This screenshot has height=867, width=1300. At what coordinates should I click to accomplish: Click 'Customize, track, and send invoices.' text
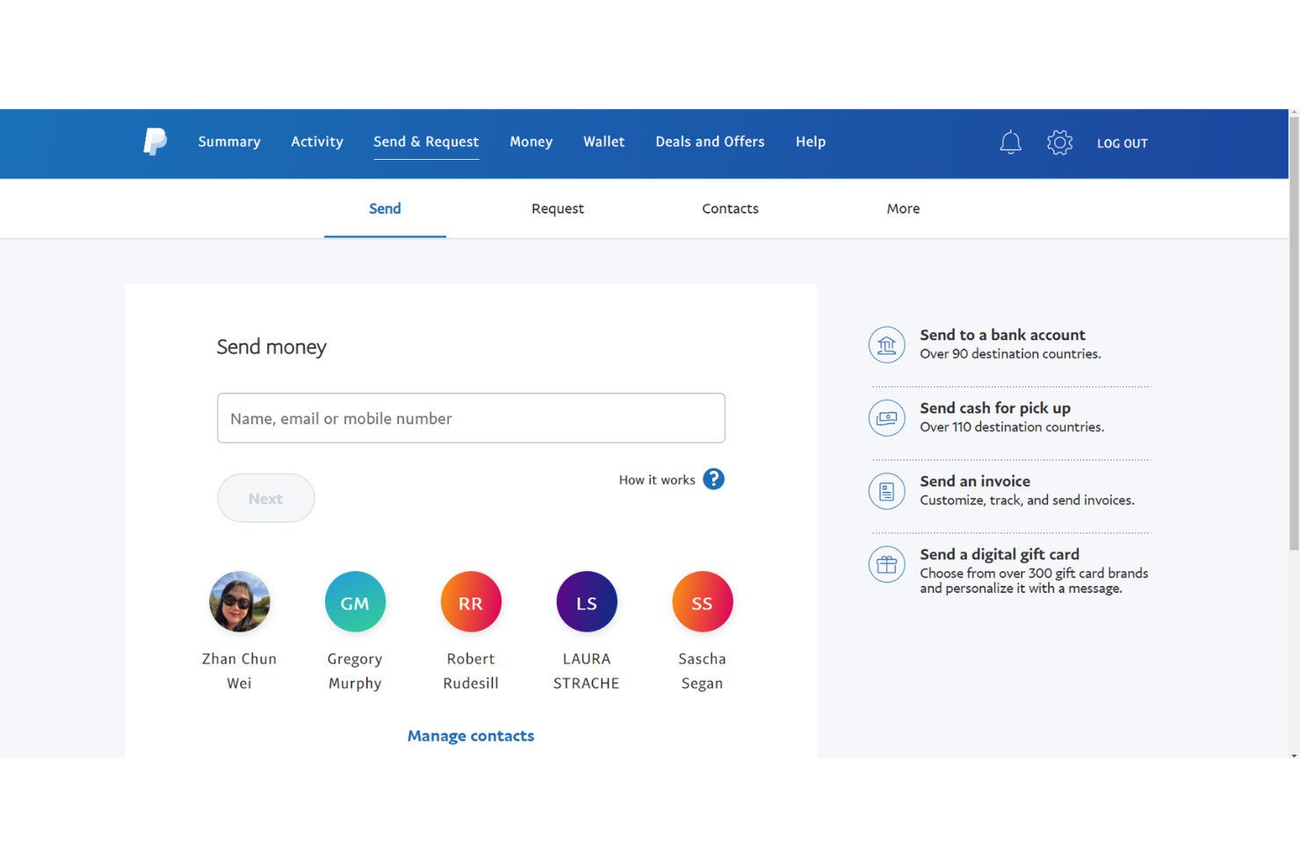pos(1027,500)
